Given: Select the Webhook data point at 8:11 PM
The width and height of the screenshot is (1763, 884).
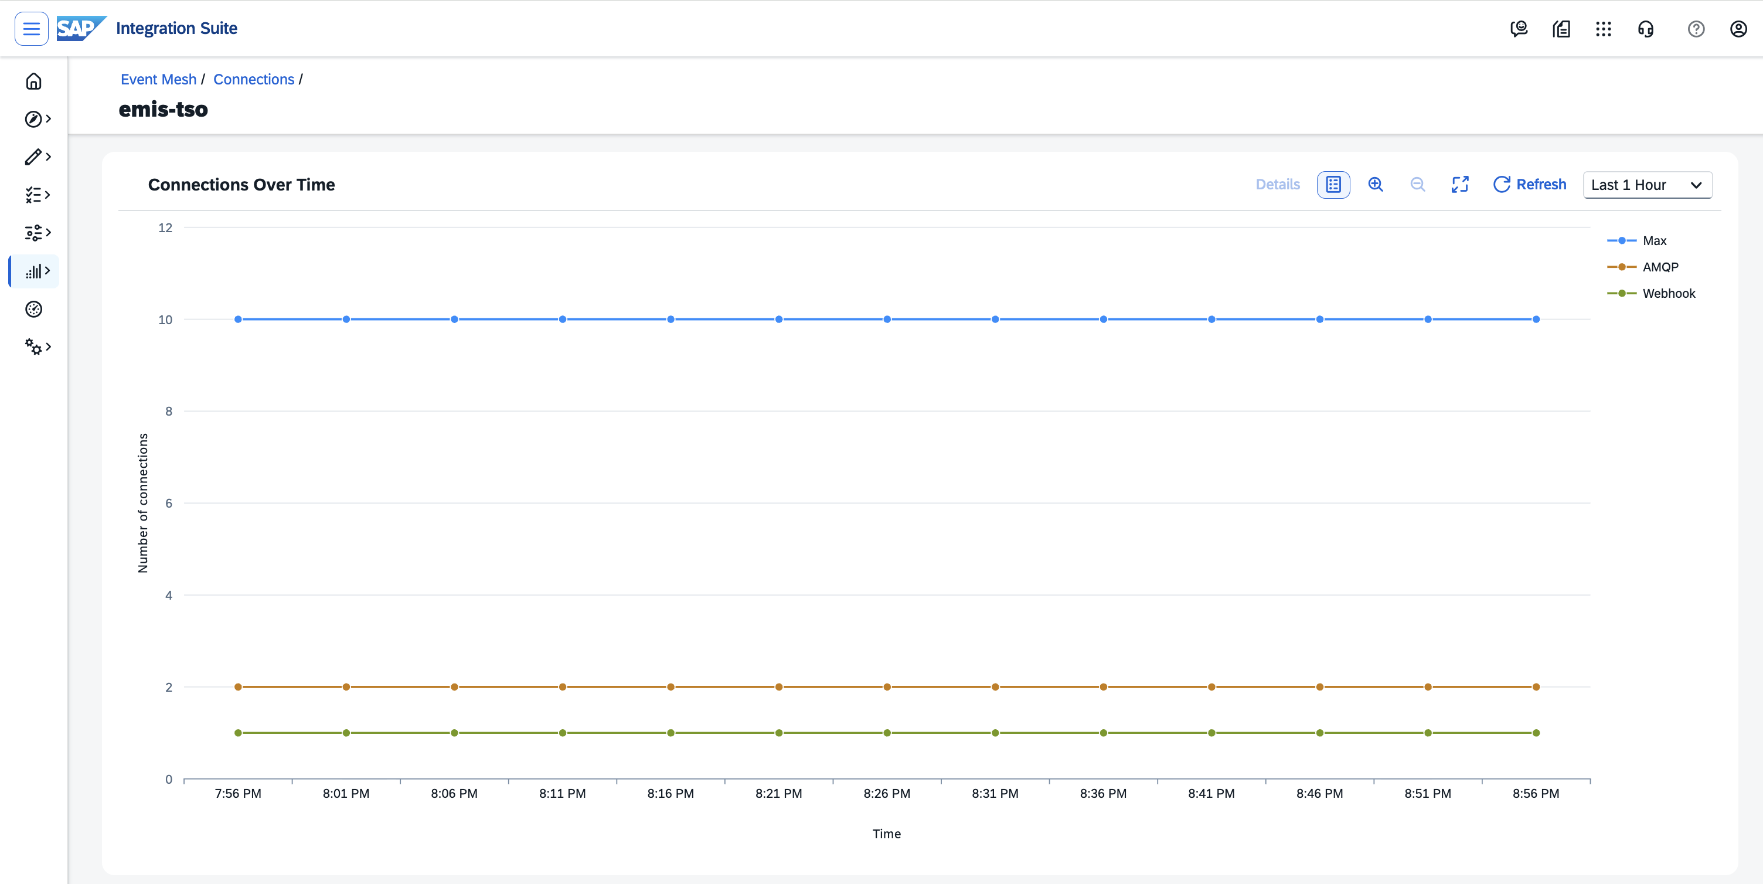Looking at the screenshot, I should pyautogui.click(x=563, y=733).
